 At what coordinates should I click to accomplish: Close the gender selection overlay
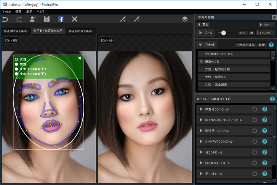(80, 58)
